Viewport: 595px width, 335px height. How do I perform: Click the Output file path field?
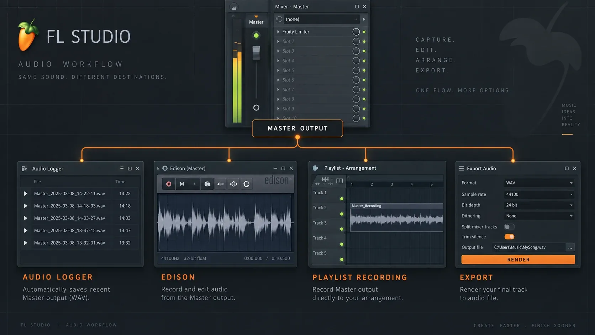tap(528, 247)
